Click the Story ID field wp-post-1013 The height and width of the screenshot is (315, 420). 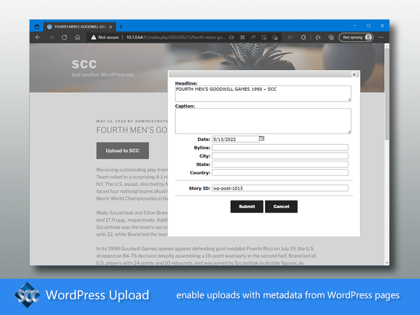coord(280,188)
